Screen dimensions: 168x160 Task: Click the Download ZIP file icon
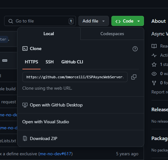click(25, 138)
